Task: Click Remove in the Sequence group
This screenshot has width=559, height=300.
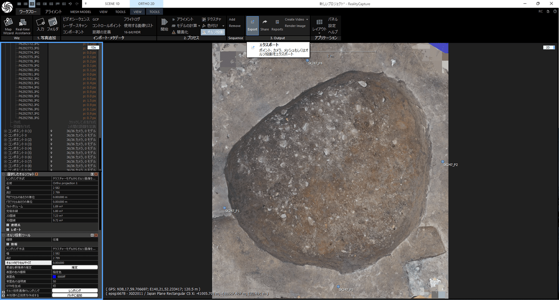Action: click(235, 26)
